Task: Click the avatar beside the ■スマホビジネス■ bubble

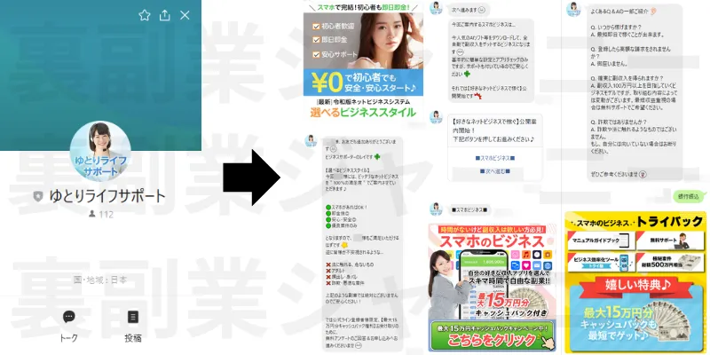Action: tap(436, 209)
